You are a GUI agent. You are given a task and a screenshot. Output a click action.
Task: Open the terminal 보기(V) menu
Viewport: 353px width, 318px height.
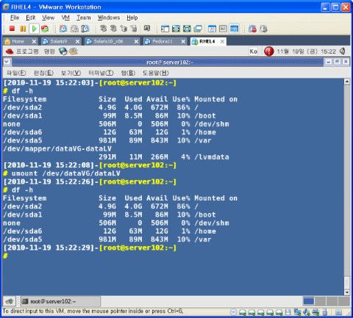(x=71, y=73)
